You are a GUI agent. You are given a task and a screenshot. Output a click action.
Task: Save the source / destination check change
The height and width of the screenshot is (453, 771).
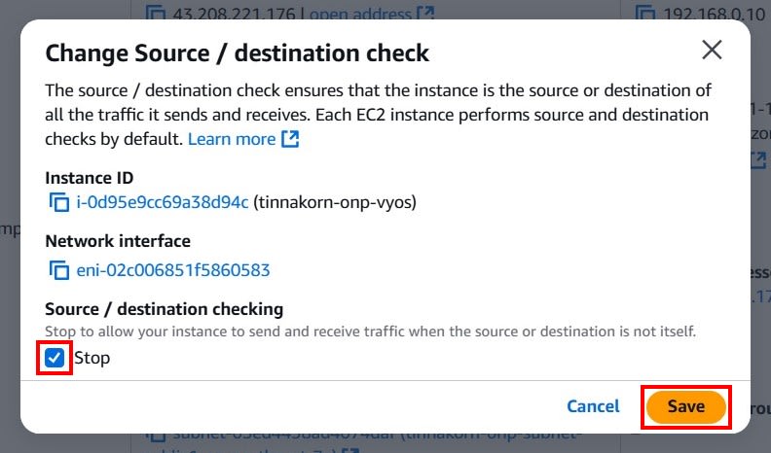tap(686, 406)
